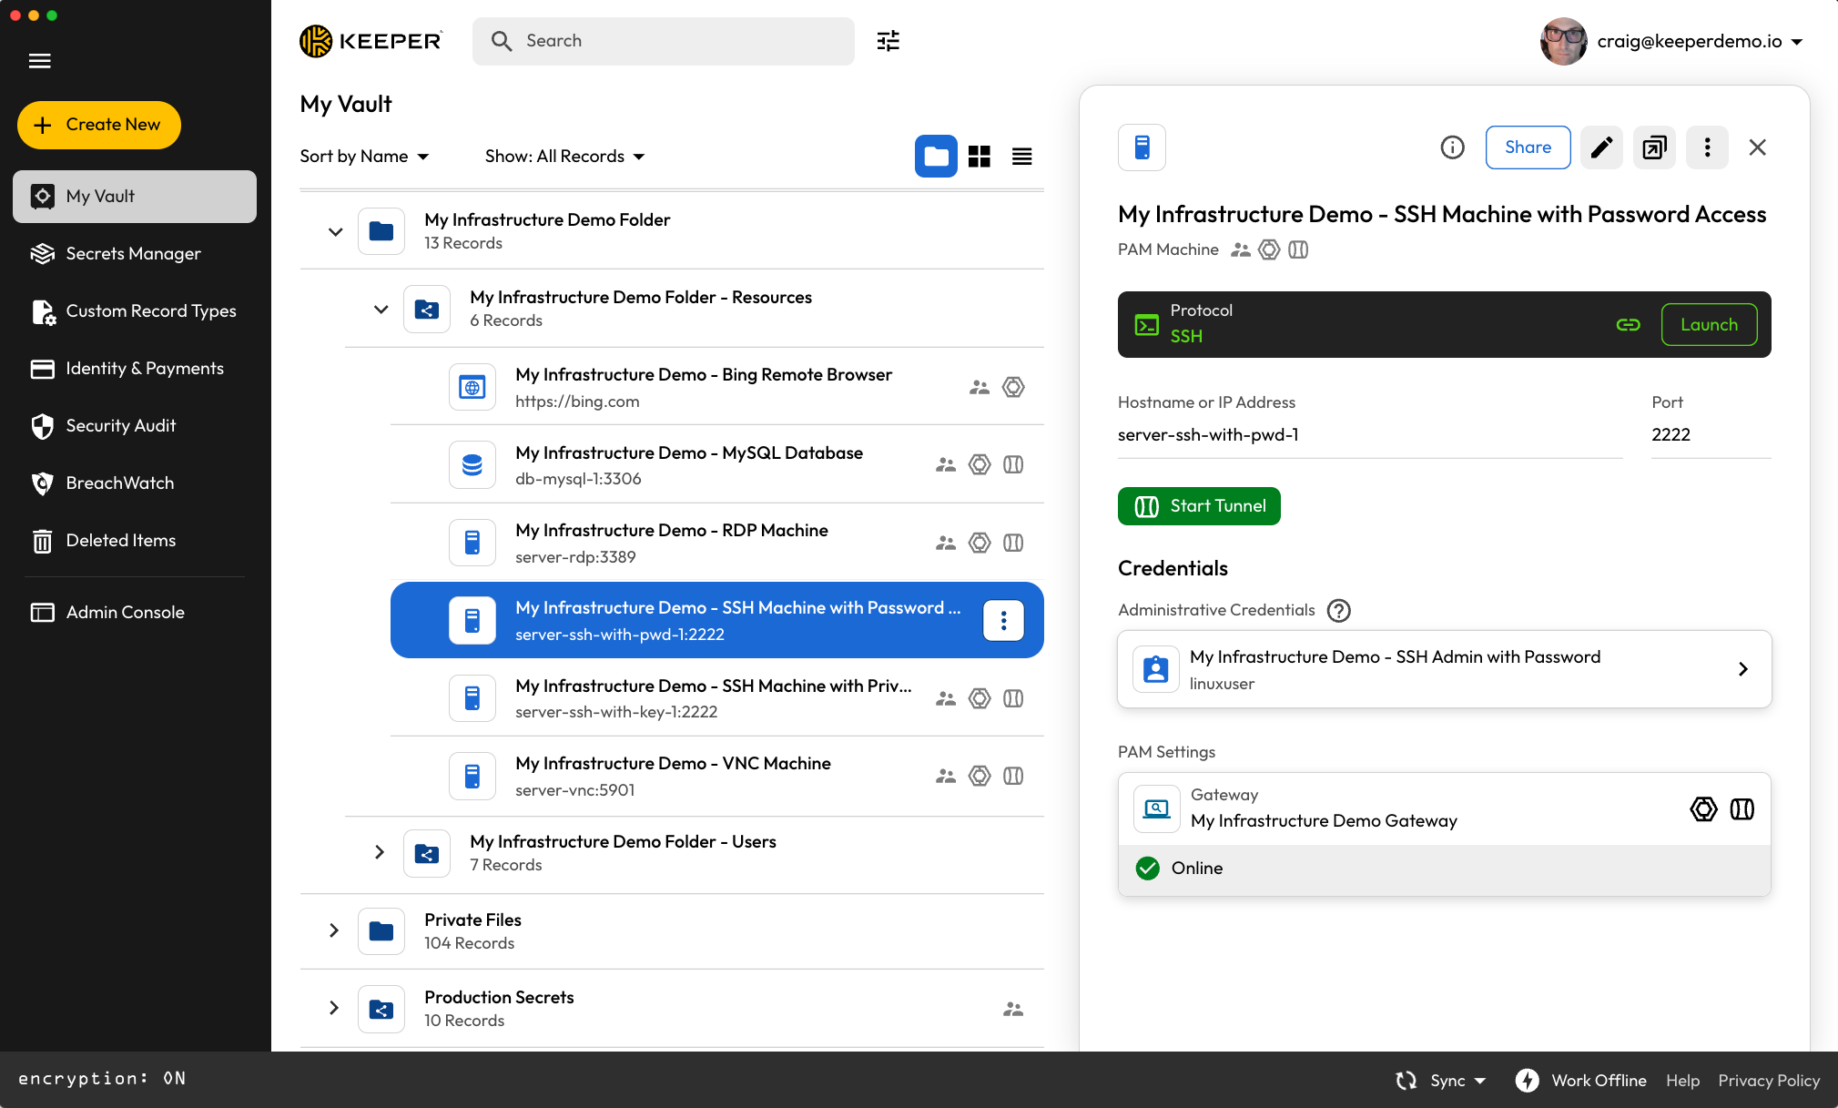The width and height of the screenshot is (1838, 1108).
Task: Switch to grid tile view
Action: [x=979, y=157]
